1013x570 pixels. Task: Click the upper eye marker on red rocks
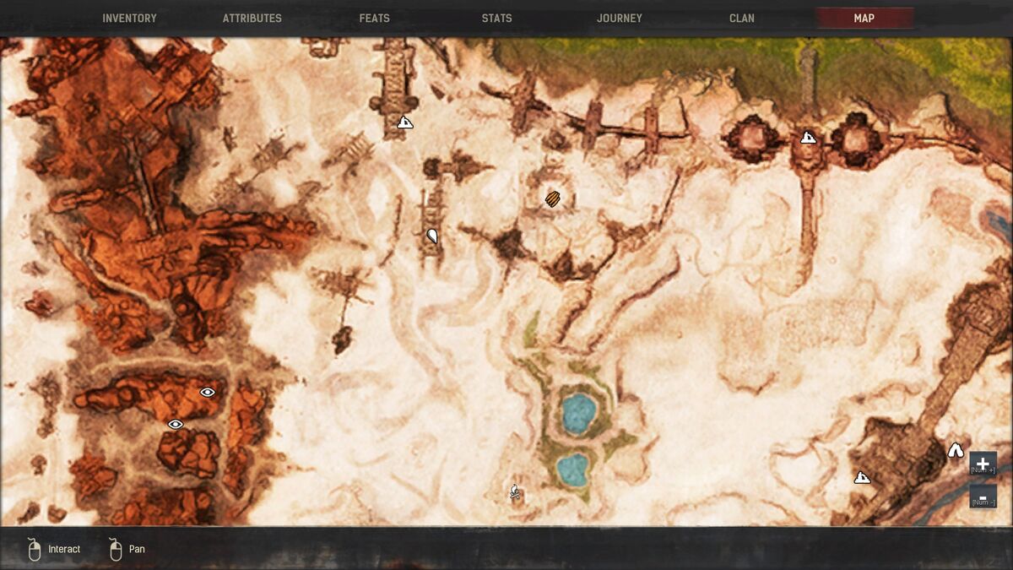(x=208, y=392)
